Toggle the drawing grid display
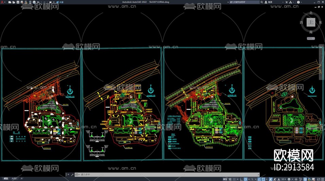This screenshot has height=181, width=325. pos(230,179)
